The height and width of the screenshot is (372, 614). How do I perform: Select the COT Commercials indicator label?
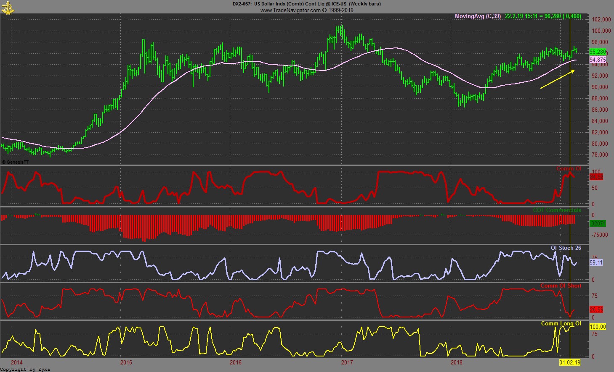(x=557, y=210)
